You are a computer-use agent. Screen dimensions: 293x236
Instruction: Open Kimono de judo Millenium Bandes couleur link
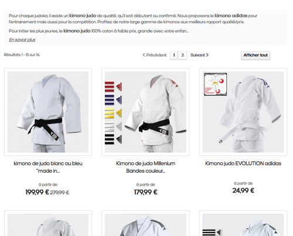pos(145,167)
